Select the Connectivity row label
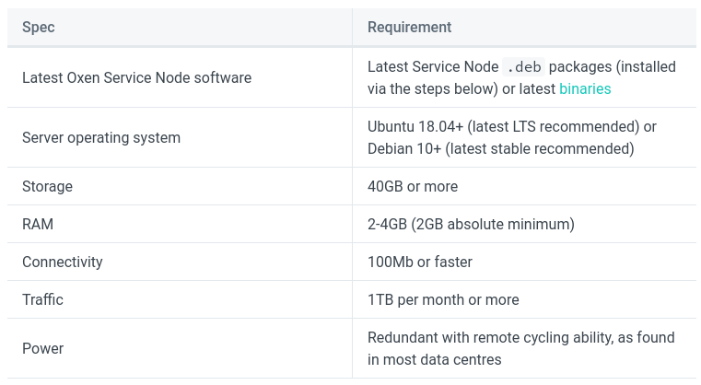This screenshot has height=385, width=701. (x=62, y=262)
